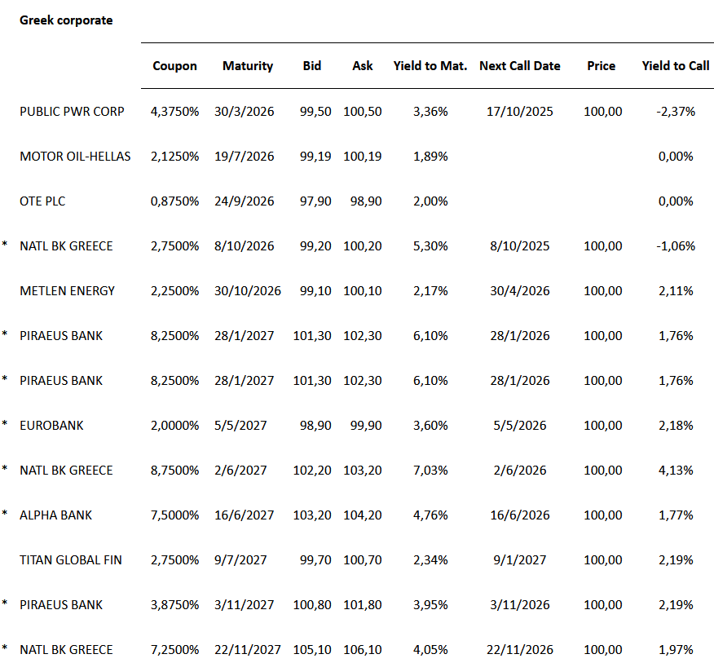Open the METLEN ENERGY bond entry
The height and width of the screenshot is (663, 714).
pyautogui.click(x=68, y=291)
